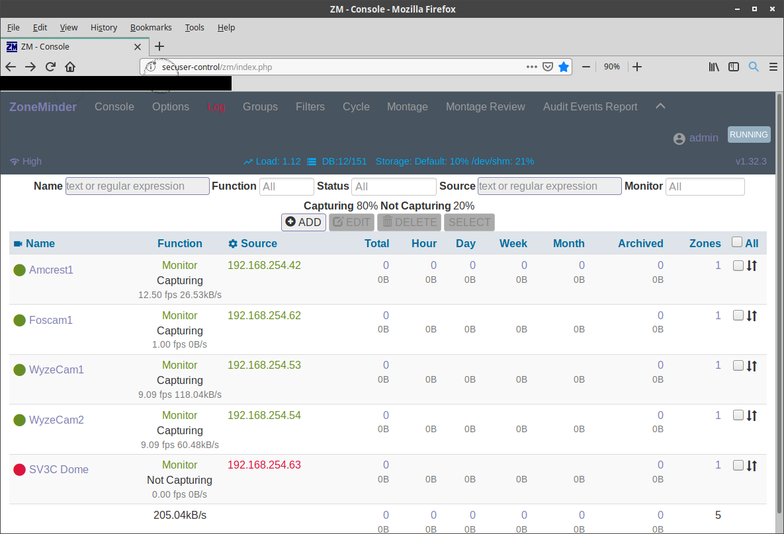Image resolution: width=784 pixels, height=534 pixels.
Task: Open the Cycle nav link
Action: click(x=356, y=107)
